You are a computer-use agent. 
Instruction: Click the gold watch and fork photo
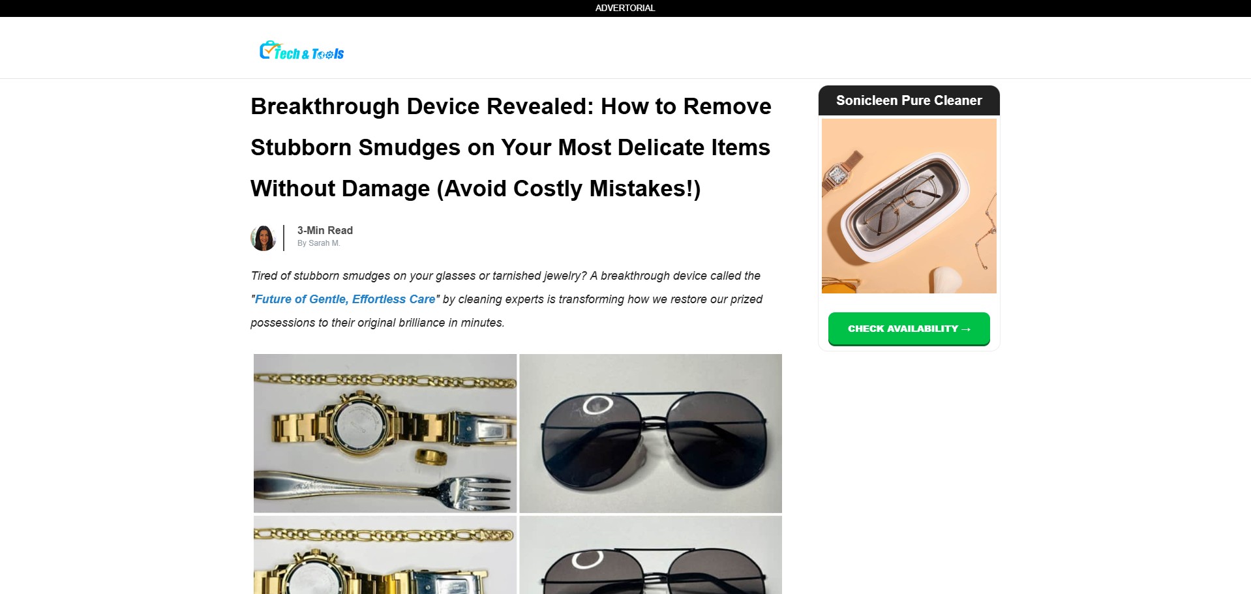[385, 433]
